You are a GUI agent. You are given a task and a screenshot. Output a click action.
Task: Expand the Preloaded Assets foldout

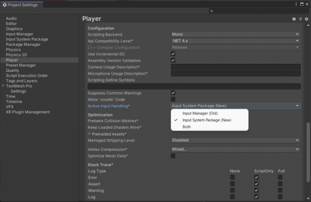[89, 134]
